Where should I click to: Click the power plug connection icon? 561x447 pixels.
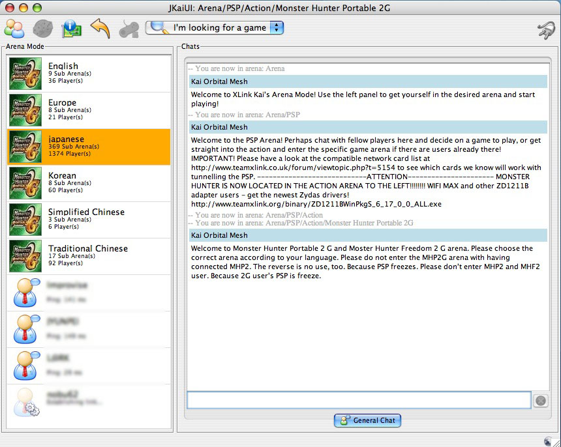click(544, 30)
